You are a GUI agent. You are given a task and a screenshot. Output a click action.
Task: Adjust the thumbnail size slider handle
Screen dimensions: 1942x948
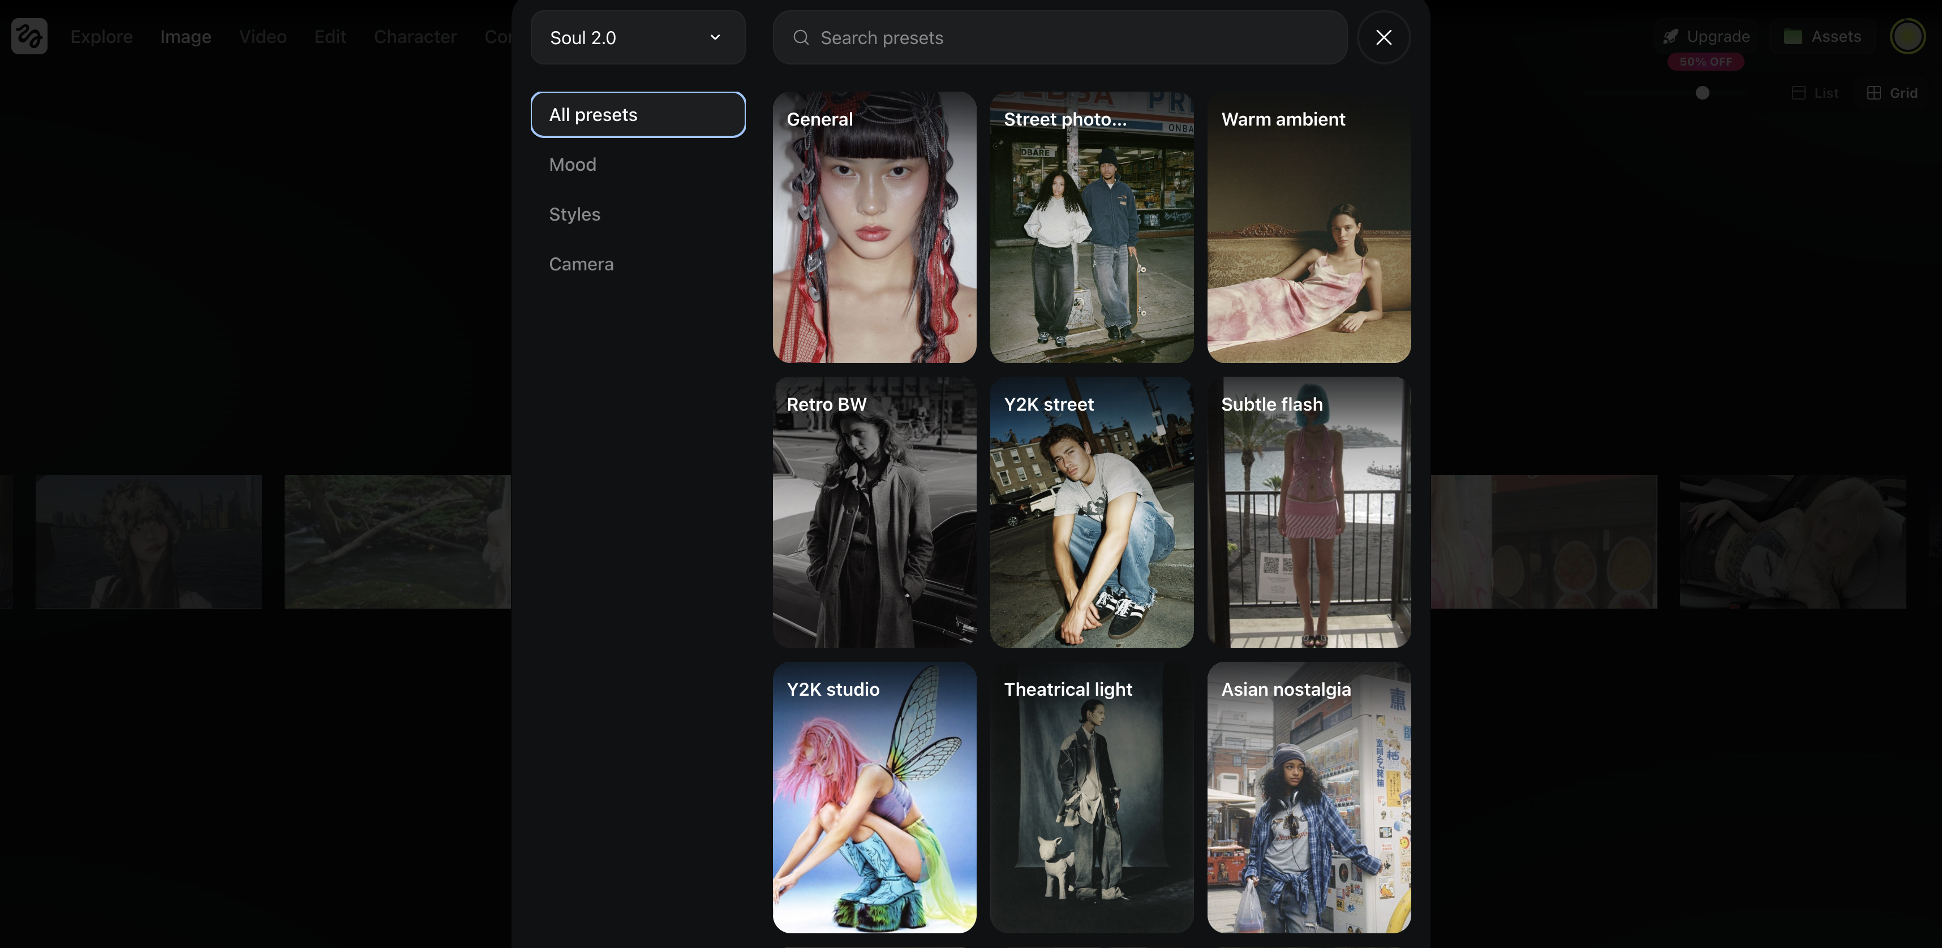pos(1702,93)
